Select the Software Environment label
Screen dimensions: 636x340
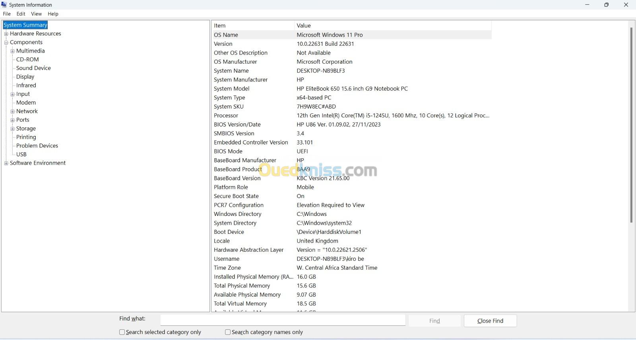click(x=38, y=163)
